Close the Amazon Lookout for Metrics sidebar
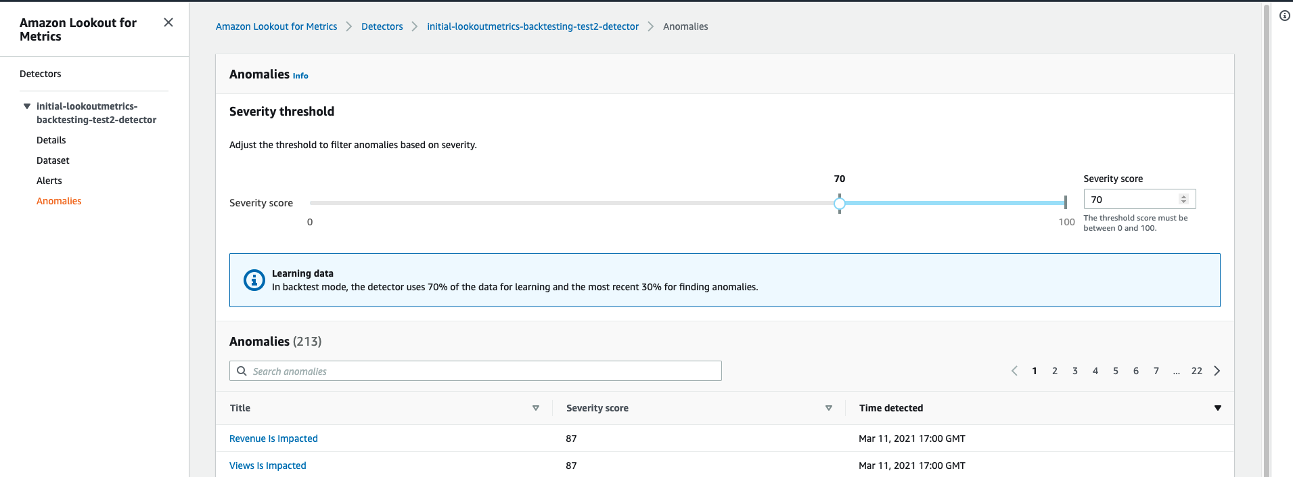 pyautogui.click(x=168, y=22)
